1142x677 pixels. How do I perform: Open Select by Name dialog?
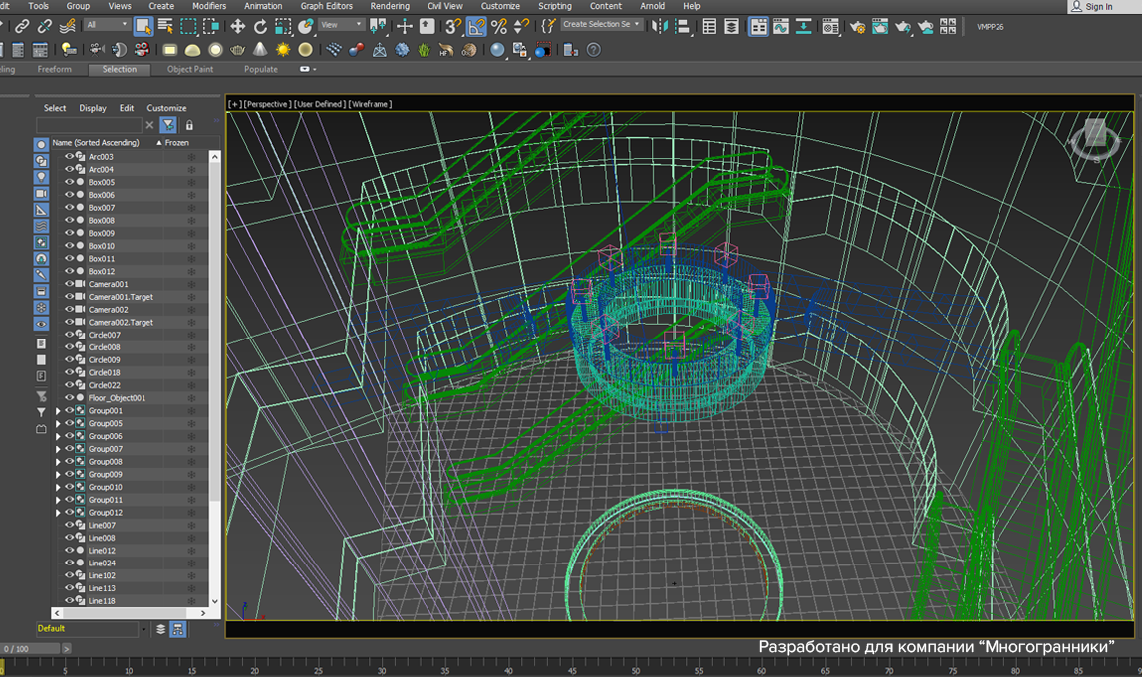pos(166,27)
